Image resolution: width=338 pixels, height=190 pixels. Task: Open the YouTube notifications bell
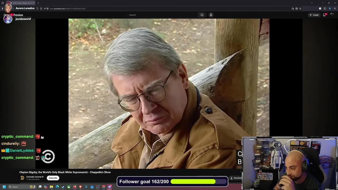click(325, 15)
